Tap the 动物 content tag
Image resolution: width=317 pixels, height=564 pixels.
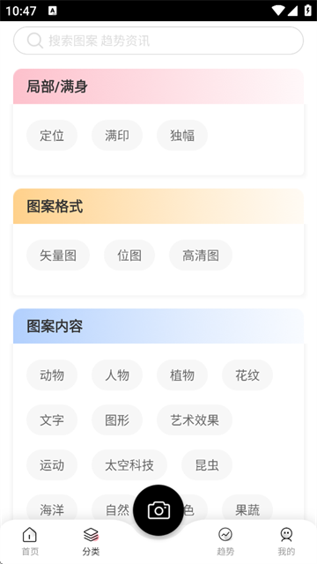(x=52, y=375)
